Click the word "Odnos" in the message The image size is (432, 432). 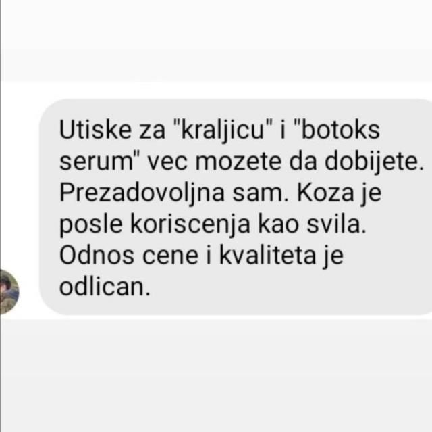[x=97, y=256]
